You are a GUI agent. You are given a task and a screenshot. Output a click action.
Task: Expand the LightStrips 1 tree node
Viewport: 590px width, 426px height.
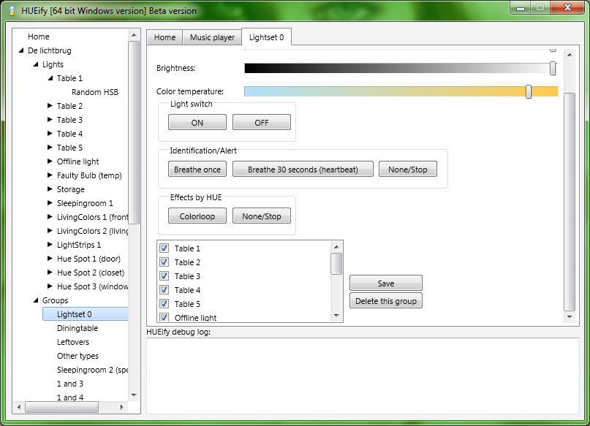50,245
